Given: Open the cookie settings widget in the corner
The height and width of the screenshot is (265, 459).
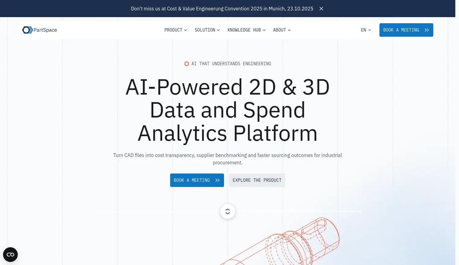Looking at the screenshot, I should 10,255.
